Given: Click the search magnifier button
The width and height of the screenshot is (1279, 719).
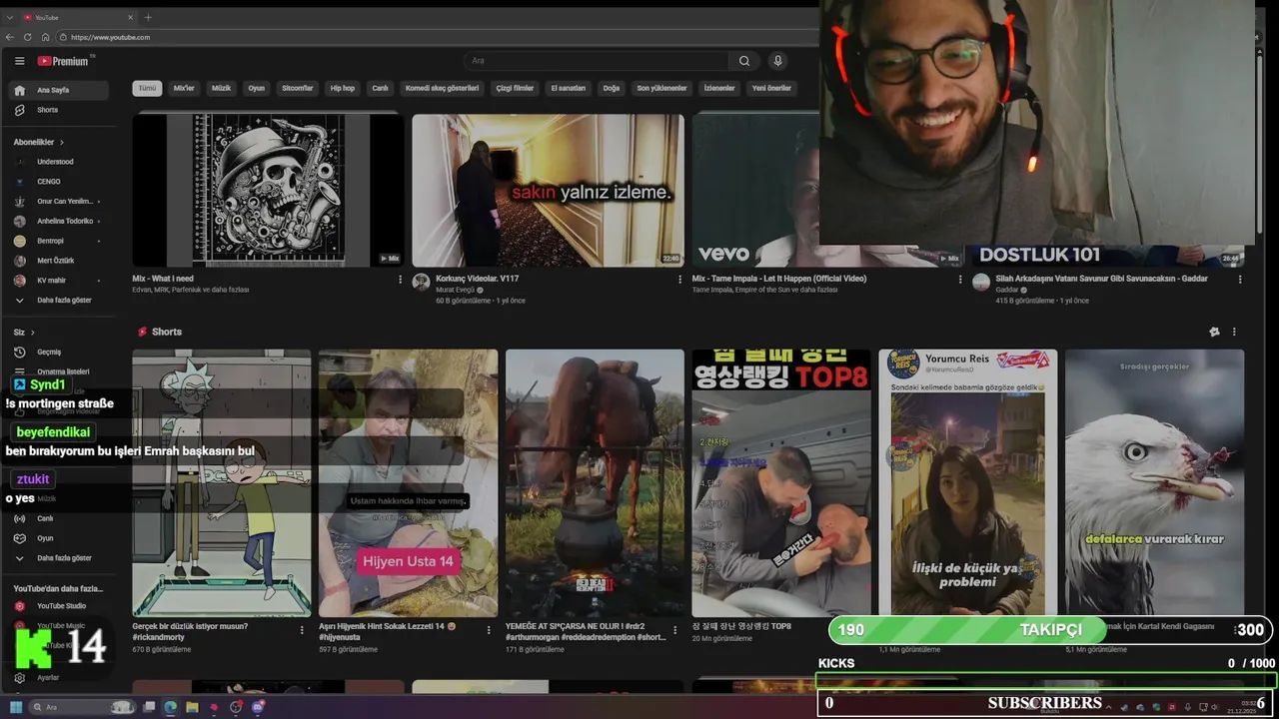Looking at the screenshot, I should (743, 61).
